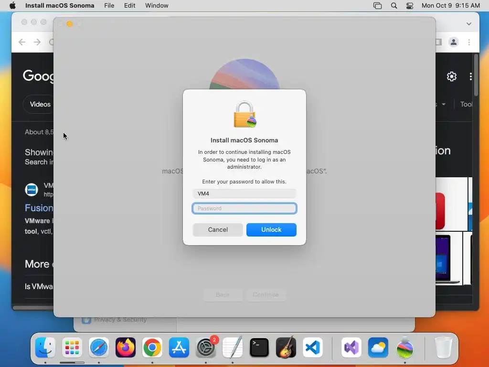Open Control Center from the menu bar
Viewport: 489px width, 367px height.
(x=409, y=6)
